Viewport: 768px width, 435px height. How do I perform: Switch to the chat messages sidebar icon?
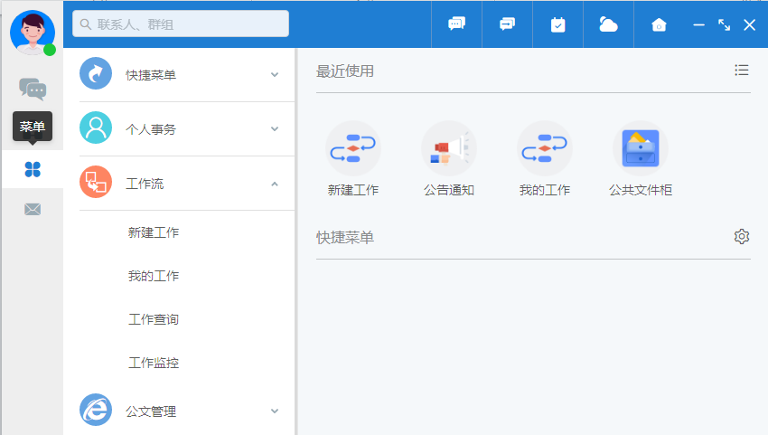(33, 89)
